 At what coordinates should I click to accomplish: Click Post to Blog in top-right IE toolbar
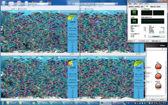point(89,9)
